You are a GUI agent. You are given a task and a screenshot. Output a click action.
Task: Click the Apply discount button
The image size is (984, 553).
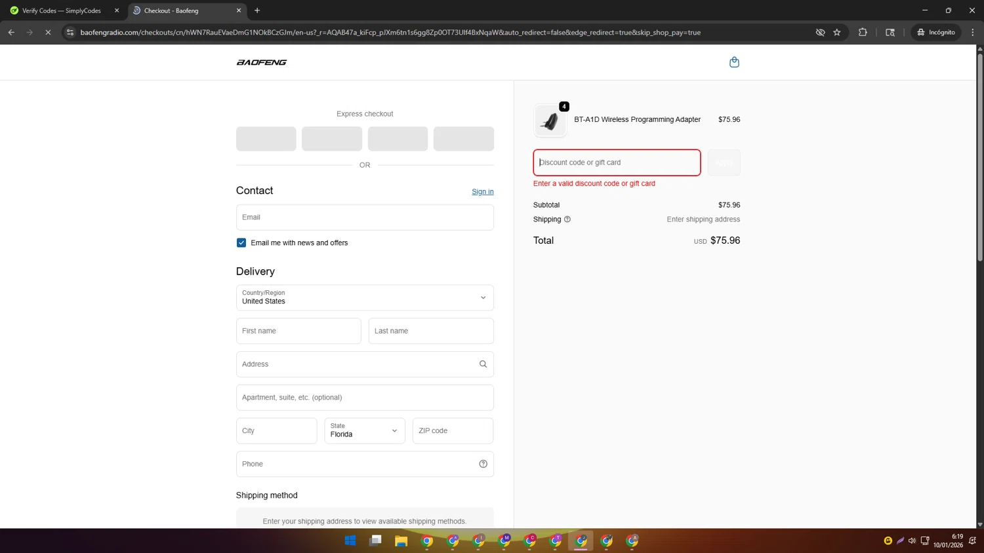724,162
